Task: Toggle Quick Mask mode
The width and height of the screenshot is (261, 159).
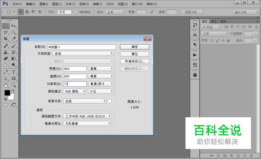Action: [x=6, y=105]
